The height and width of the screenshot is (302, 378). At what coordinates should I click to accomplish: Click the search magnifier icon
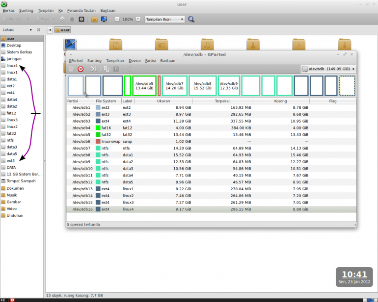pos(191,19)
